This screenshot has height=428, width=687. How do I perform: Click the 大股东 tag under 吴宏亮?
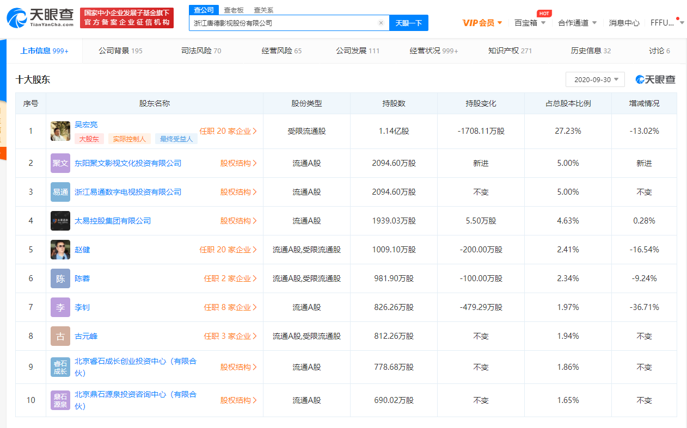click(x=89, y=139)
